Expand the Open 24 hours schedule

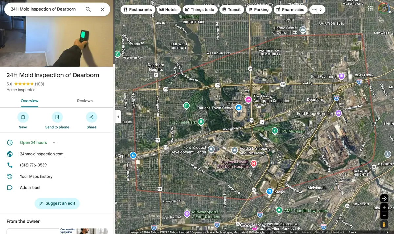[54, 143]
